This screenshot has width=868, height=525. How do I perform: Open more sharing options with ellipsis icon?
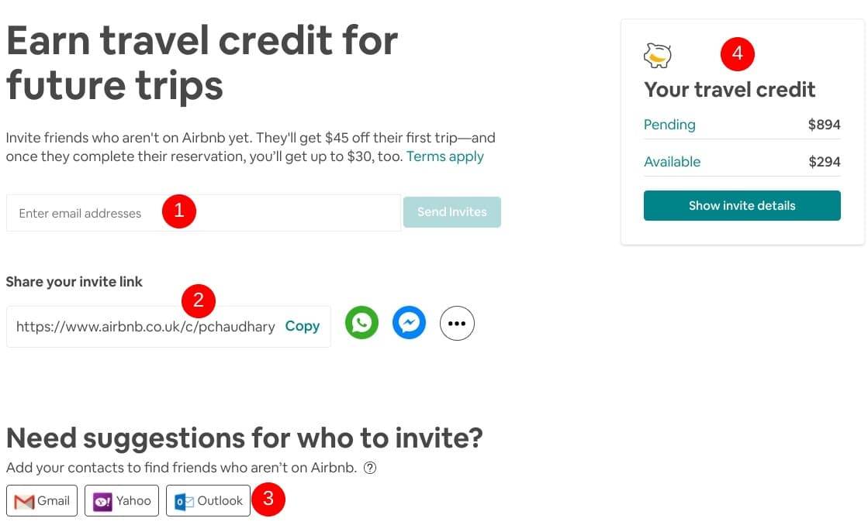pyautogui.click(x=457, y=323)
